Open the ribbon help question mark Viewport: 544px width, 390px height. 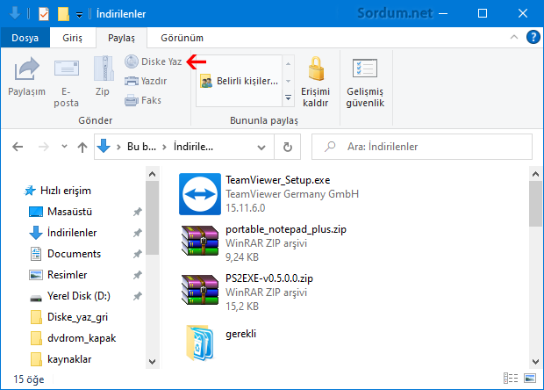click(533, 37)
